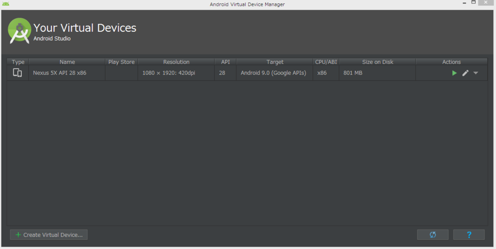This screenshot has height=249, width=496.
Task: Open more actions dropdown for Nexus 5X
Action: tap(476, 73)
